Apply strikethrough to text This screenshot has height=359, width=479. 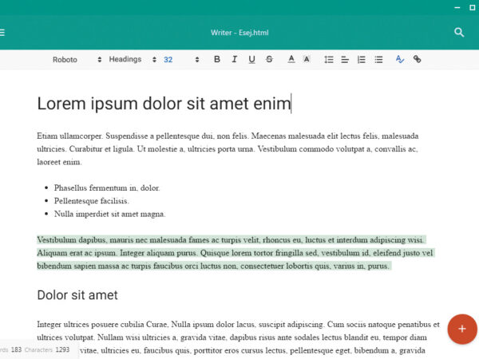click(x=269, y=60)
